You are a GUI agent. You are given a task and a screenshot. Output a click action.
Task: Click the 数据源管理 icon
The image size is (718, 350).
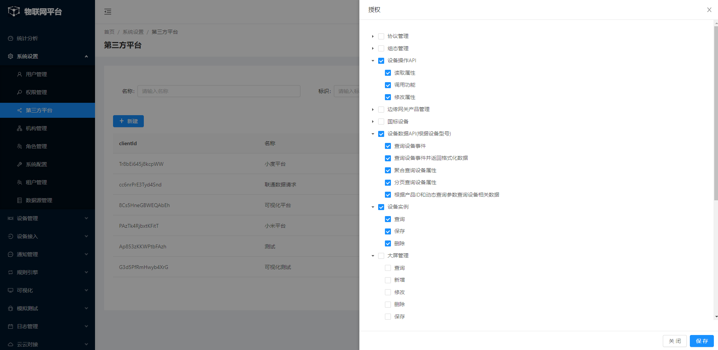pyautogui.click(x=20, y=200)
